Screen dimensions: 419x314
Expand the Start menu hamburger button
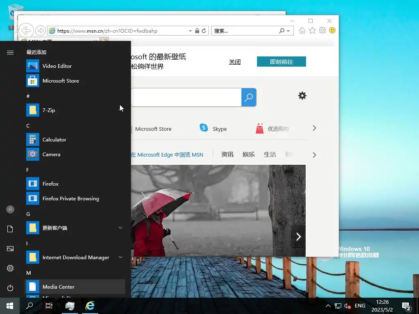coord(10,52)
